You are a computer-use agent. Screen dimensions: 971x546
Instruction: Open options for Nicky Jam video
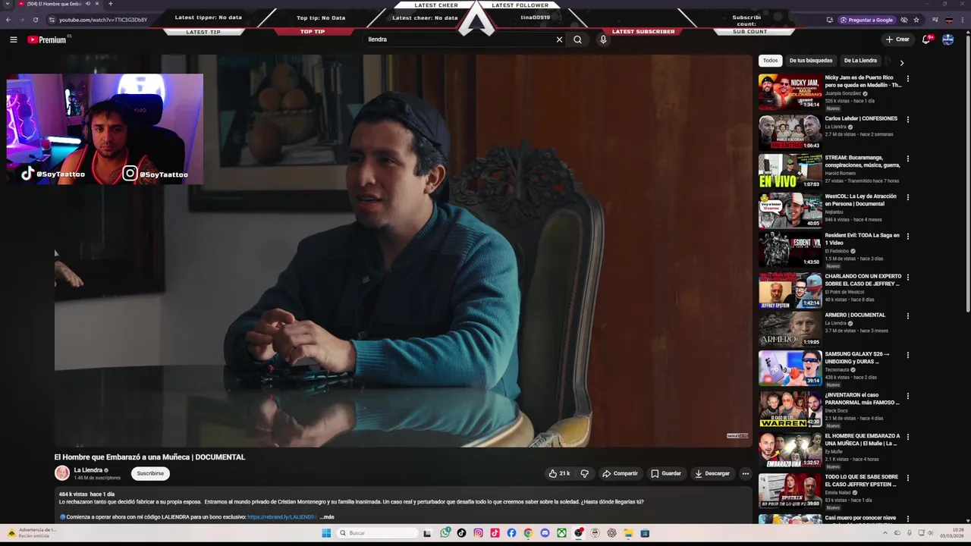point(907,79)
